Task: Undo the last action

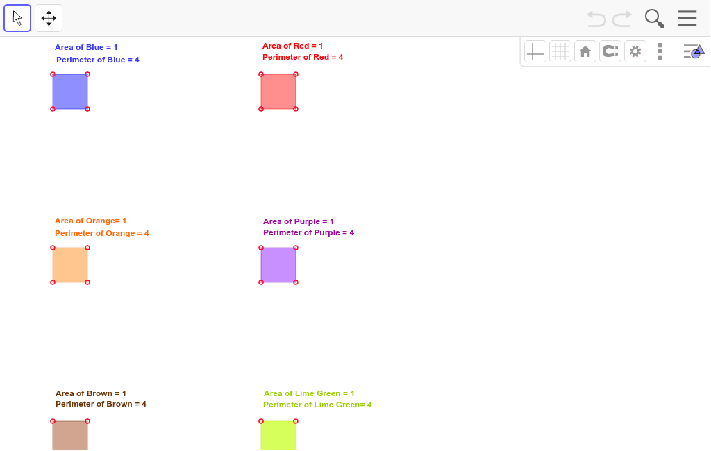Action: point(596,19)
